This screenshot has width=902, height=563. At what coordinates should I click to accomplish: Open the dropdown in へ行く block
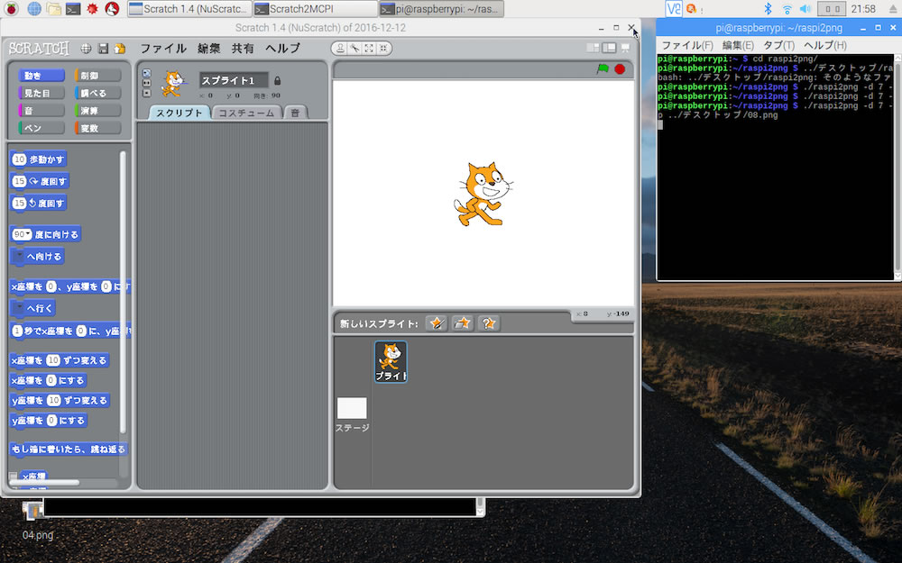click(18, 308)
